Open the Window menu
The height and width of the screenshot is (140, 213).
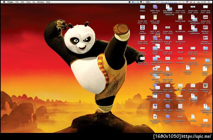tap(40, 2)
